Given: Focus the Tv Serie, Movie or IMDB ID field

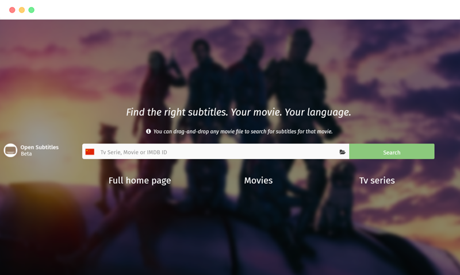Looking at the screenshot, I should (216, 152).
